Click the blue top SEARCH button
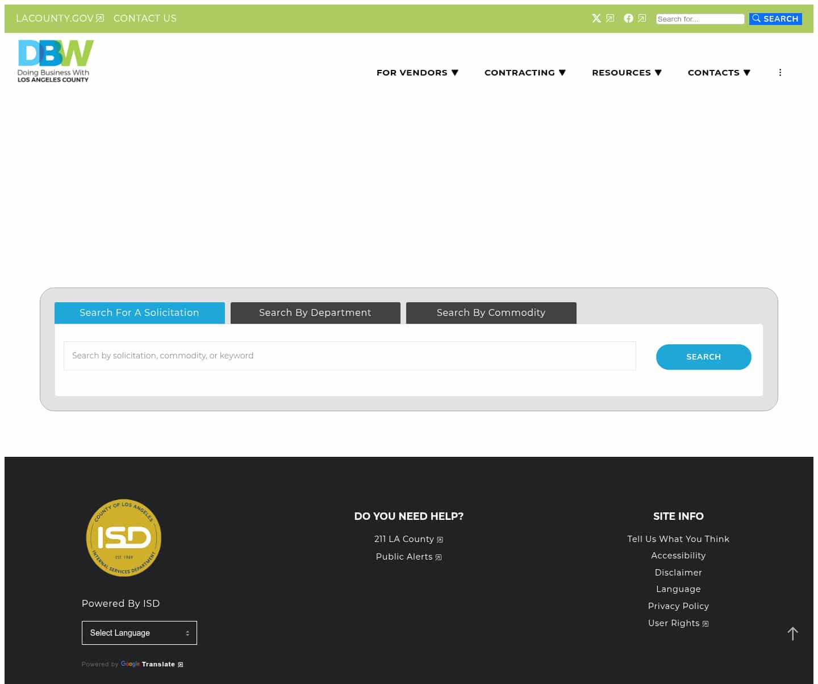The height and width of the screenshot is (684, 818). 775,19
